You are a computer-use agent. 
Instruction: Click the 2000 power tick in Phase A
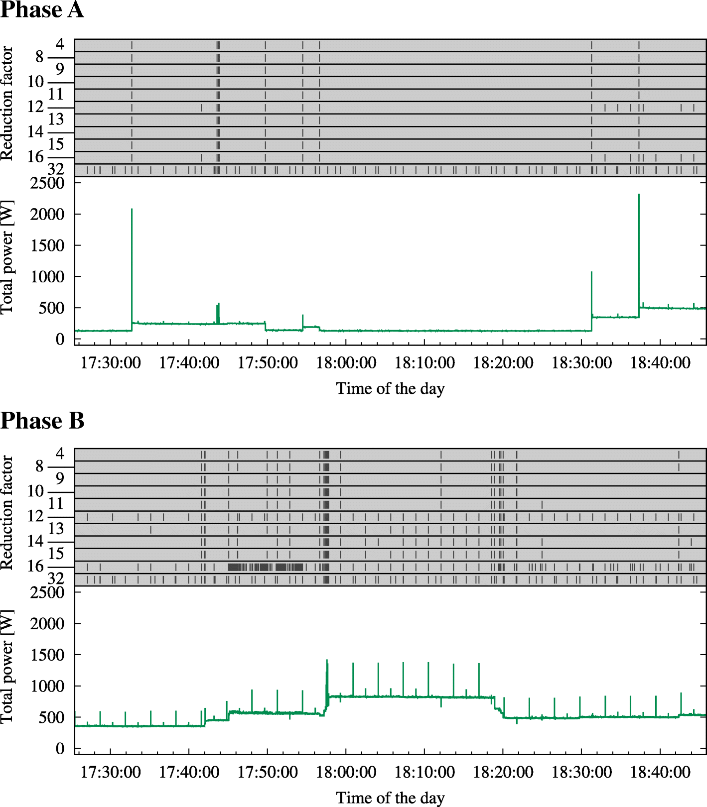pyautogui.click(x=47, y=214)
